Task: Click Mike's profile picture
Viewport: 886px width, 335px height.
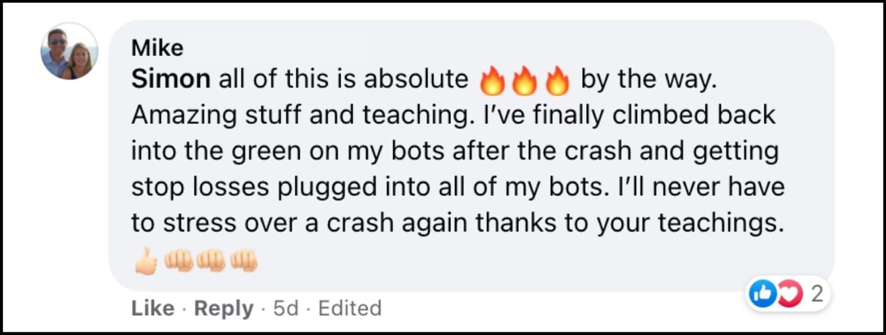Action: pyautogui.click(x=69, y=51)
